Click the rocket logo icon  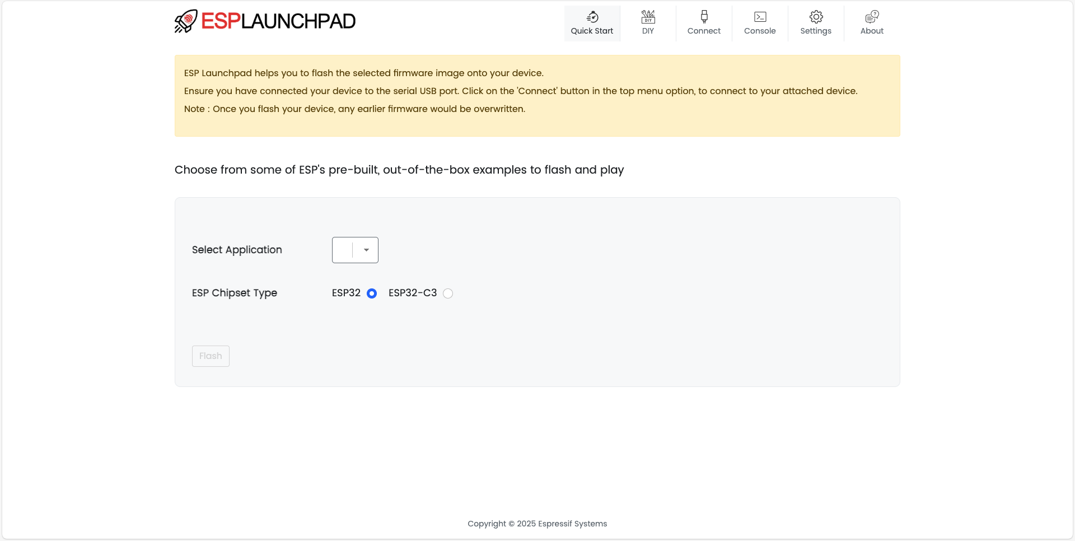coord(186,21)
